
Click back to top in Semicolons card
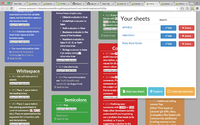(x=61, y=119)
